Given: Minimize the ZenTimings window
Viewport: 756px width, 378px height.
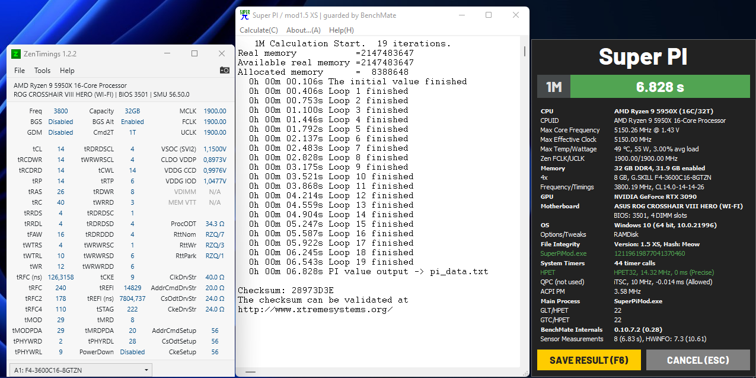Looking at the screenshot, I should pos(167,53).
